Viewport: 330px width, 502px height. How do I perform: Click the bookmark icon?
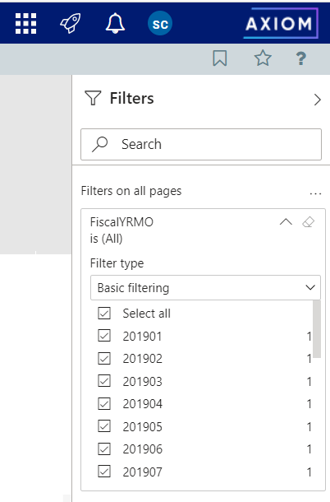click(220, 58)
